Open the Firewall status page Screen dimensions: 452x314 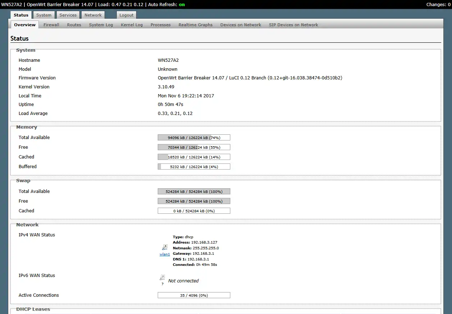point(51,25)
